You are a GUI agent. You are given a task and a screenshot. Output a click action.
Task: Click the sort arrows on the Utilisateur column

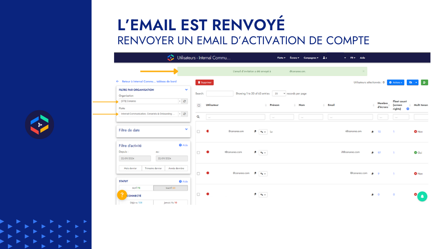coord(266,105)
